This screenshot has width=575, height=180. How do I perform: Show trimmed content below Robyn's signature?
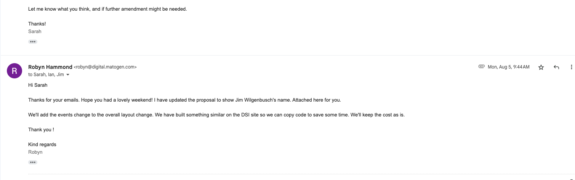[x=33, y=162]
